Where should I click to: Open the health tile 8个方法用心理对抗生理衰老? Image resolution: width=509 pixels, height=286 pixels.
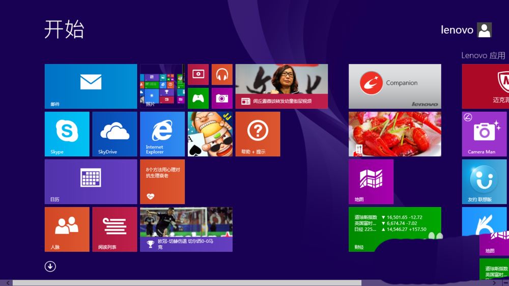(x=162, y=182)
